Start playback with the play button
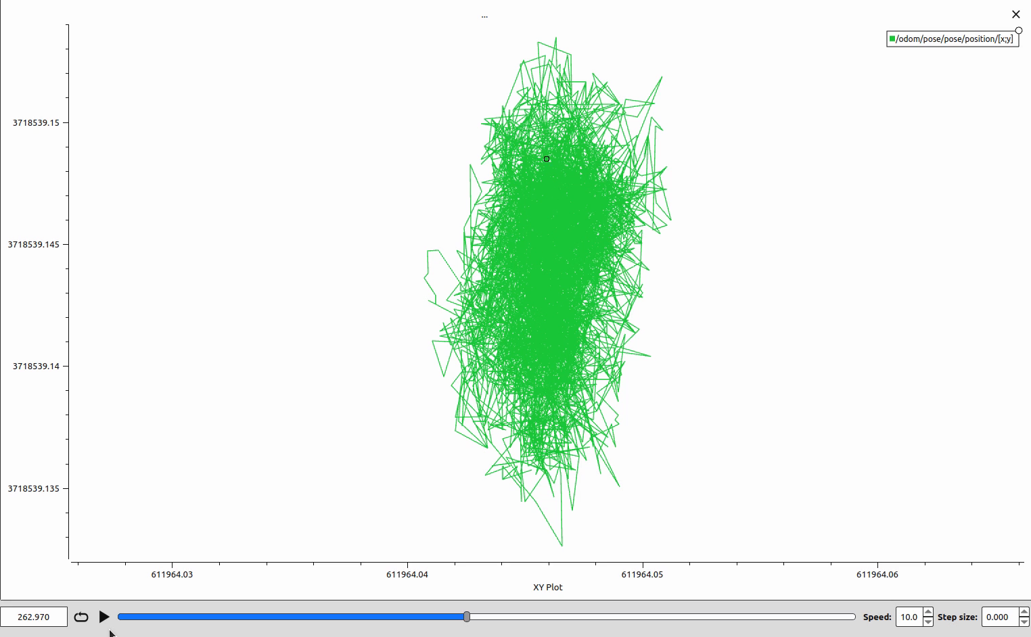The image size is (1031, 637). coord(104,617)
